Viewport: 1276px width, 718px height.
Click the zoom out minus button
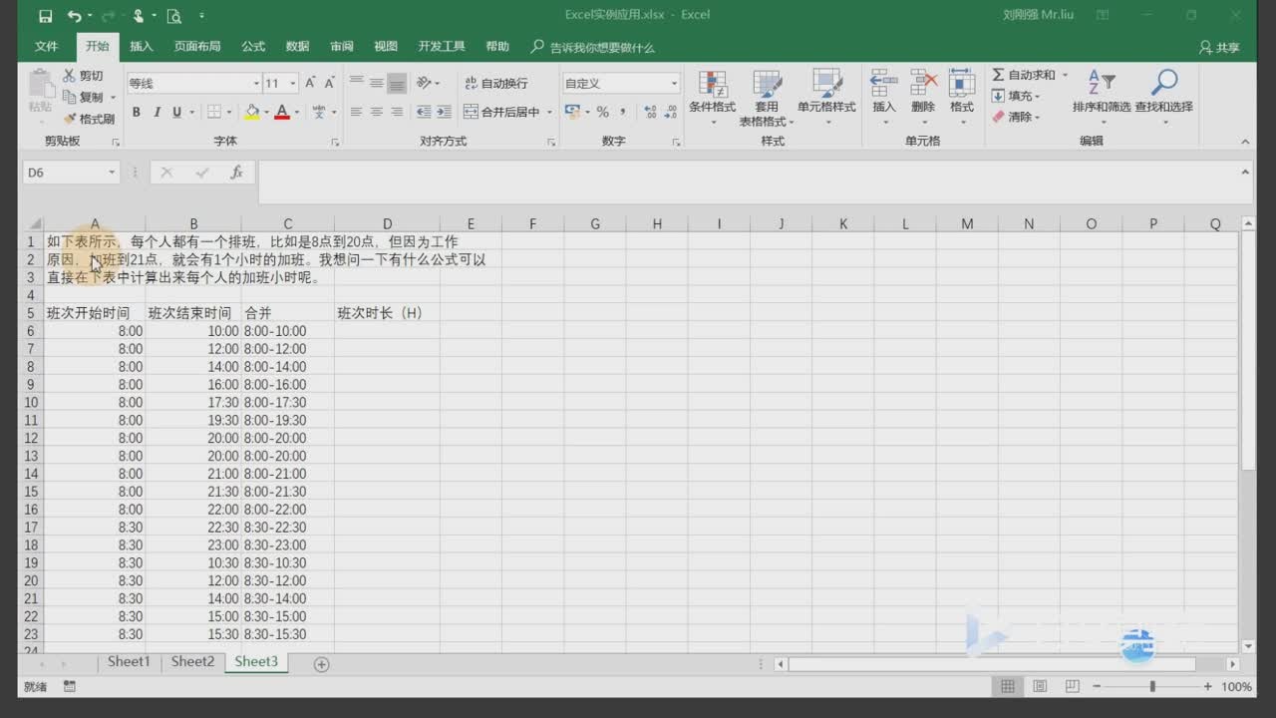pos(1098,686)
